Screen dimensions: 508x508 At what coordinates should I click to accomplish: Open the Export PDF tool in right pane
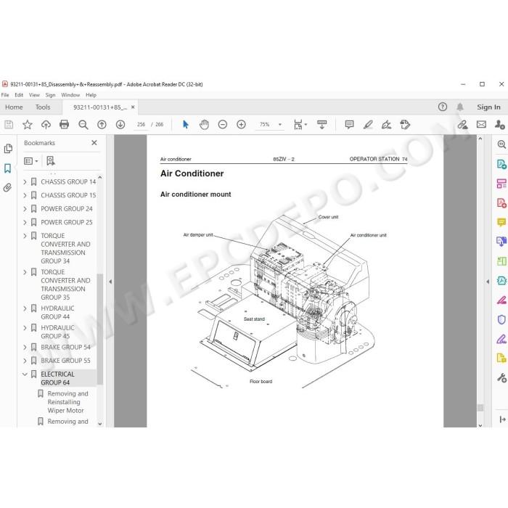click(501, 164)
